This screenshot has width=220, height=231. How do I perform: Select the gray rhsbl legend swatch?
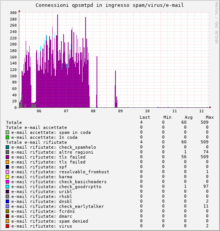(x=7, y=196)
